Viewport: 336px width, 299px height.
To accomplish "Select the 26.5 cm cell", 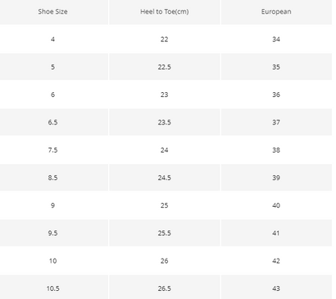I will [165, 288].
